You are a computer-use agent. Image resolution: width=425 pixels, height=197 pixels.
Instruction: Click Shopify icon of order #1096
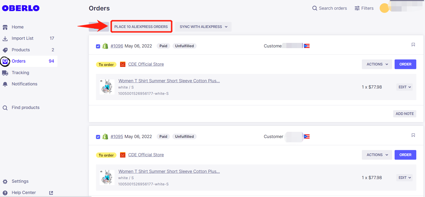click(x=105, y=46)
